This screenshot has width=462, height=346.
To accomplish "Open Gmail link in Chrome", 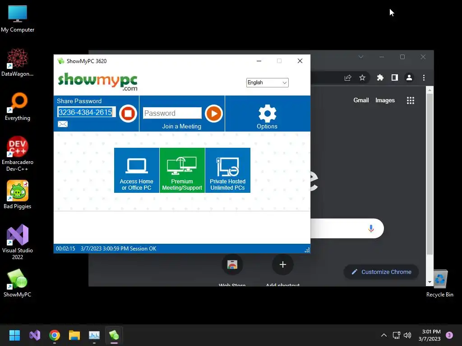I will pyautogui.click(x=361, y=100).
